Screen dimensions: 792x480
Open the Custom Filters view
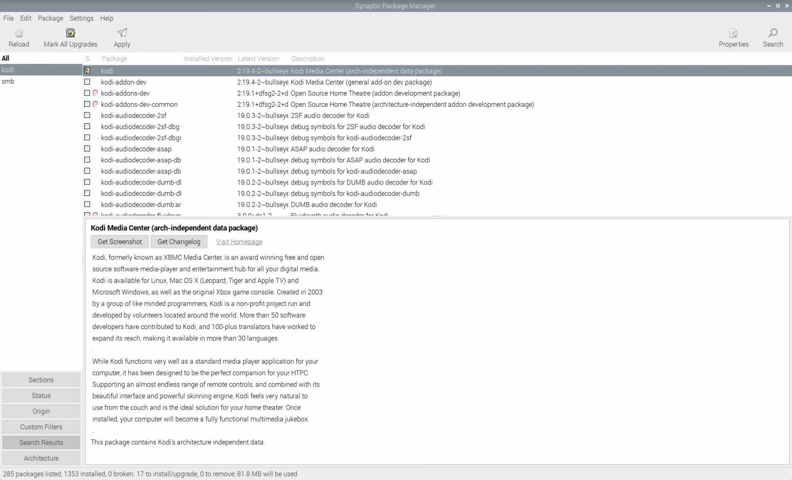pyautogui.click(x=41, y=427)
